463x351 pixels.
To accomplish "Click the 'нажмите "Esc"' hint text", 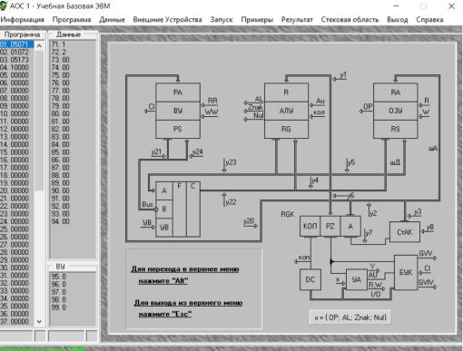I will [165, 314].
